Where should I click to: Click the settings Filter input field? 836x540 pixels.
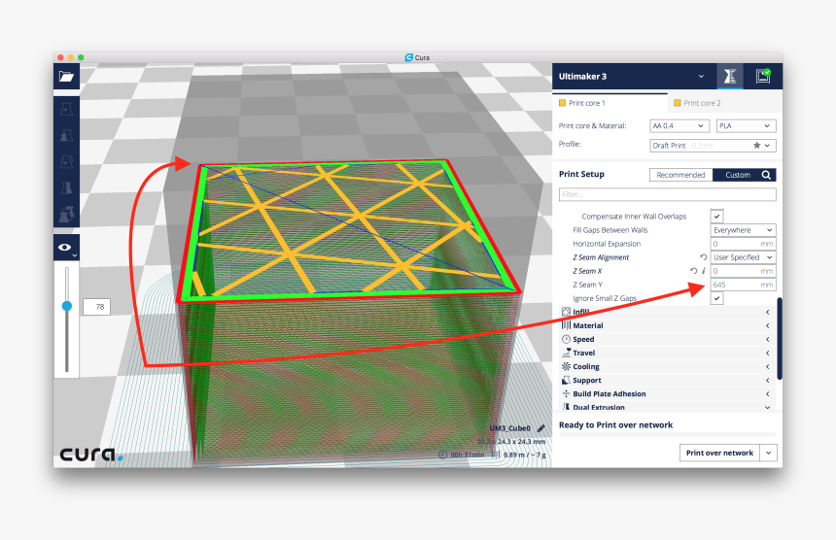point(668,194)
